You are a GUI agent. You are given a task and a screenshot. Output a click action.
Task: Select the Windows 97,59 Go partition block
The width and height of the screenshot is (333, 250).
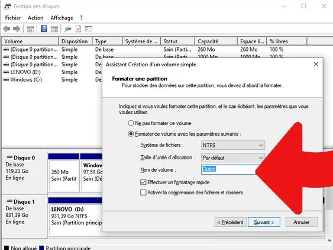pyautogui.click(x=91, y=172)
